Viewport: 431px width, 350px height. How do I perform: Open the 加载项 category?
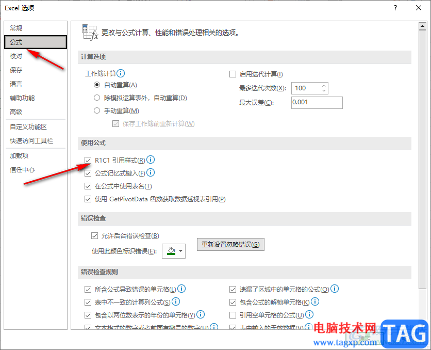36,156
